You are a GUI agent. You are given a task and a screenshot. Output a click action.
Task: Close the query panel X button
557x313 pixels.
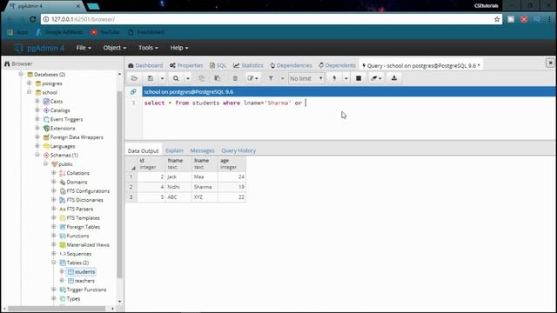click(550, 63)
